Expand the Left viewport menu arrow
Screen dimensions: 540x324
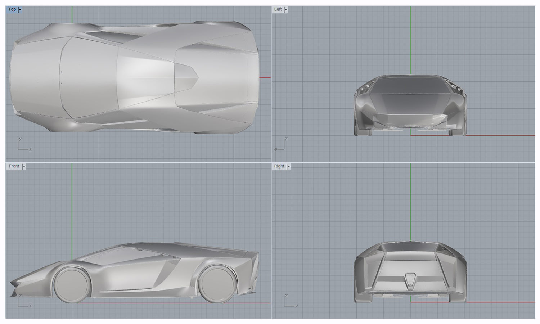pos(286,10)
